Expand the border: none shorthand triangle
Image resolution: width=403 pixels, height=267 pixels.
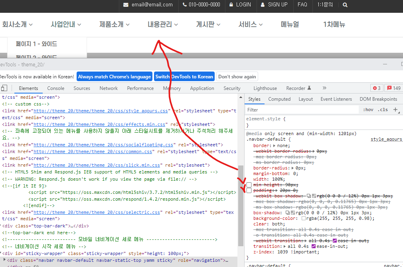274,146
